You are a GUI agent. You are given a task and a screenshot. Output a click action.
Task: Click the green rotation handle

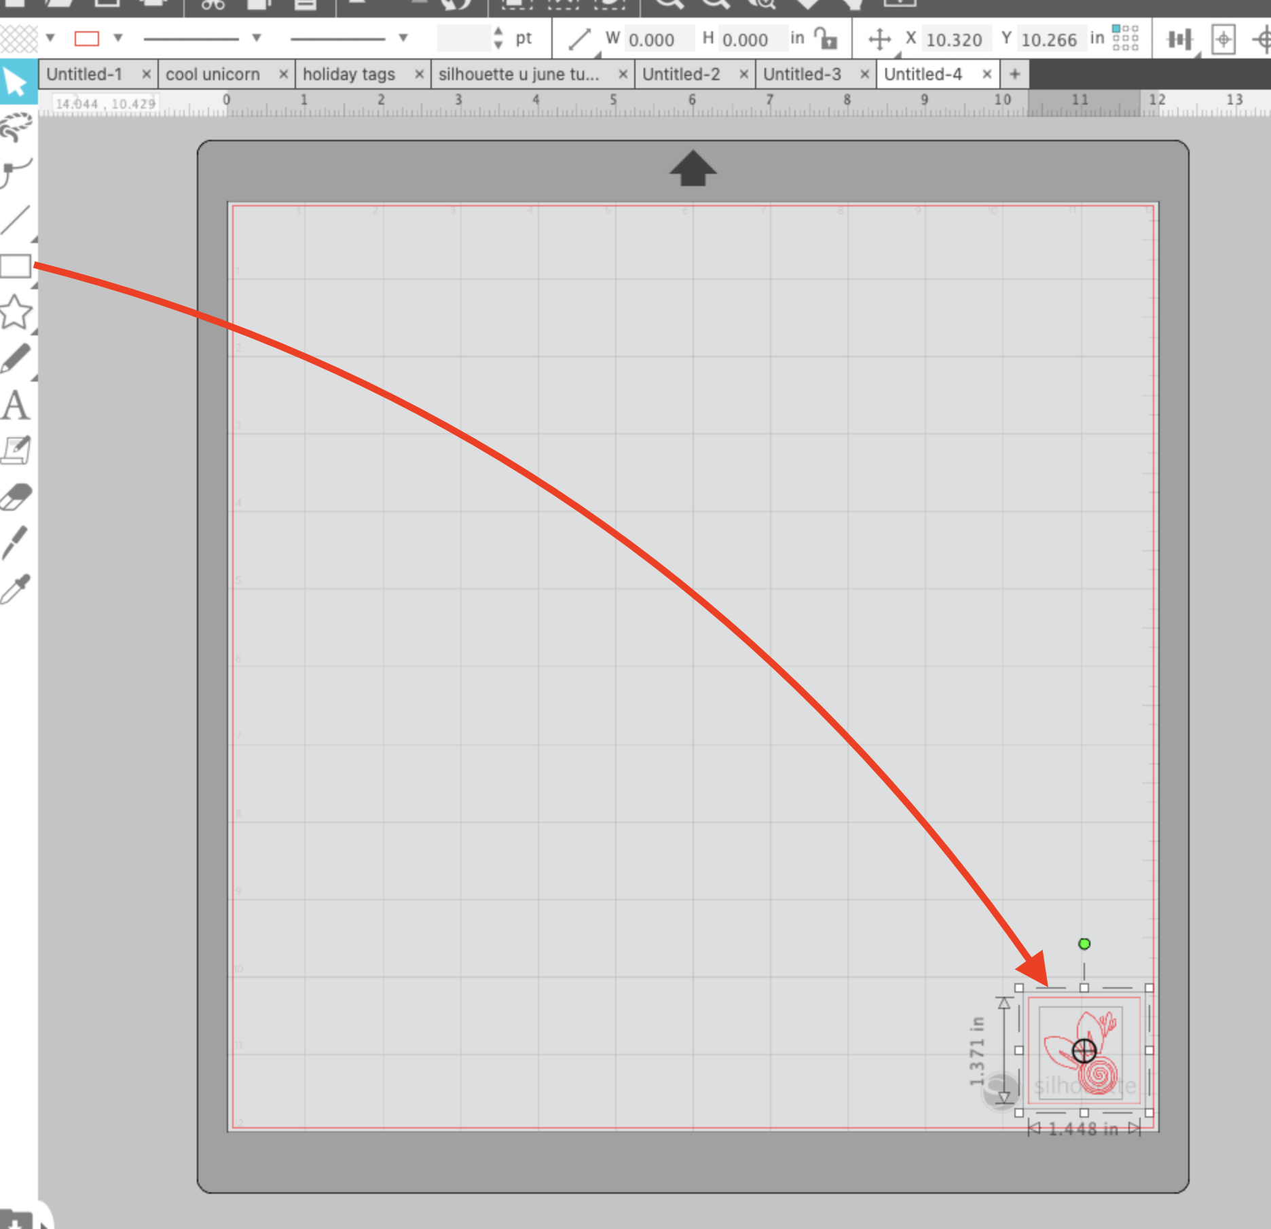click(1084, 944)
